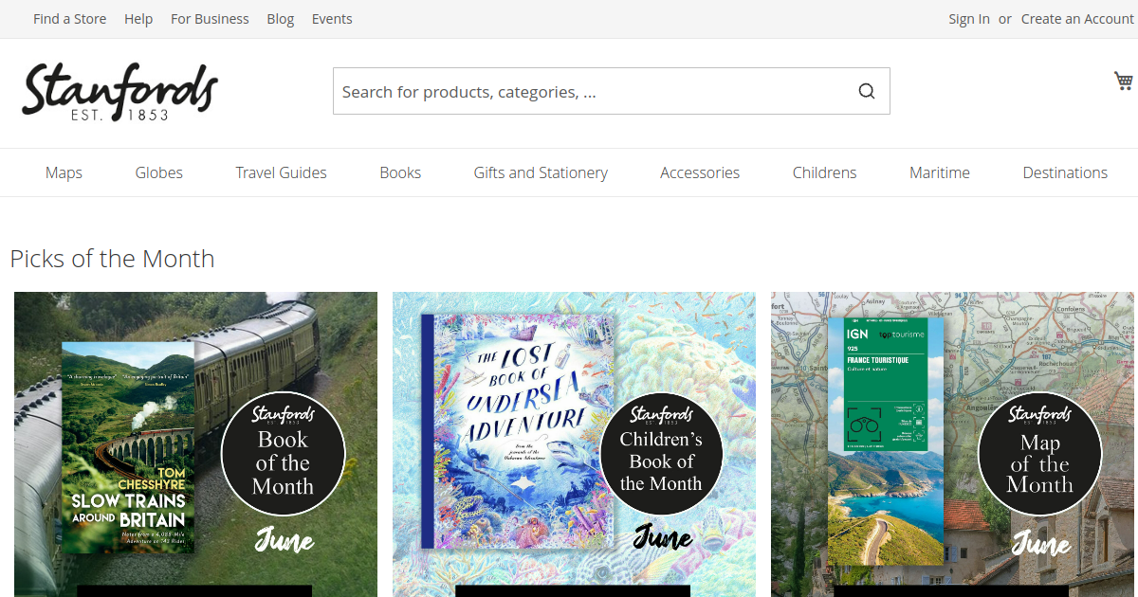Viewport: 1138px width, 597px height.
Task: Select the Maritime menu item
Action: pos(940,172)
